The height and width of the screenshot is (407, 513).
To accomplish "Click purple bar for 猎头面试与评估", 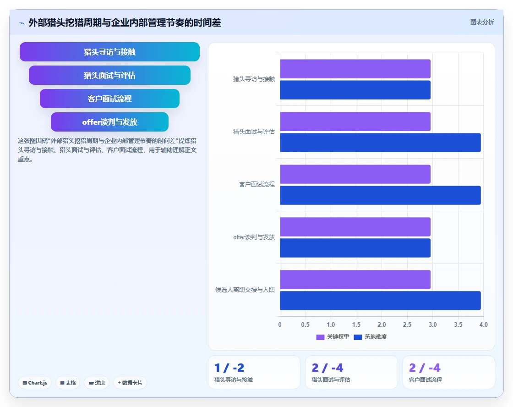I will [355, 121].
